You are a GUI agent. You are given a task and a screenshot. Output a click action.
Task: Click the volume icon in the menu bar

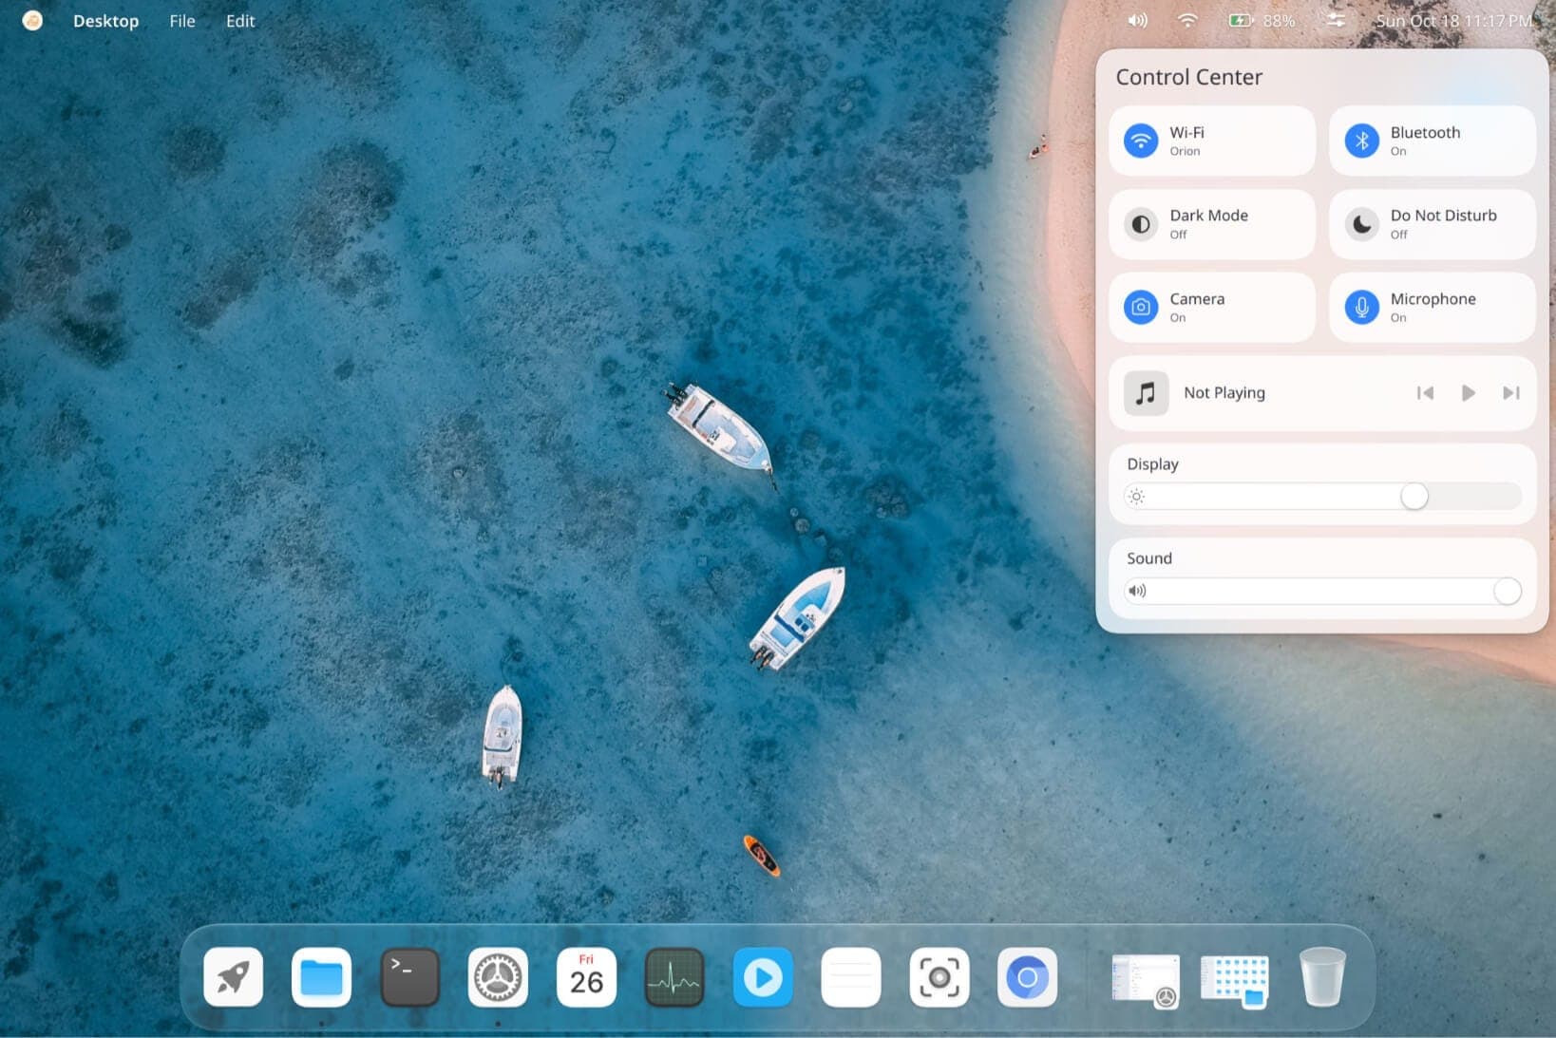[1137, 20]
